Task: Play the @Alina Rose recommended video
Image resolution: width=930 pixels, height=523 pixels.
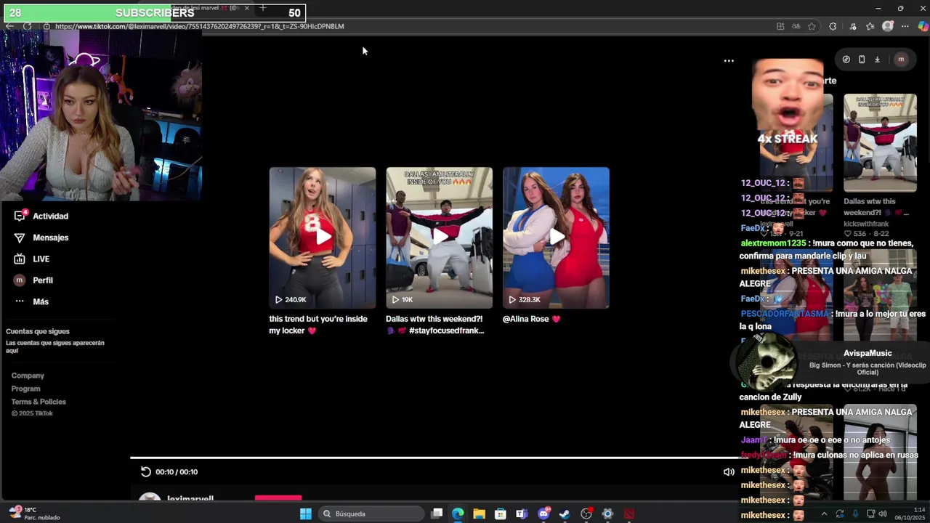Action: click(x=556, y=238)
